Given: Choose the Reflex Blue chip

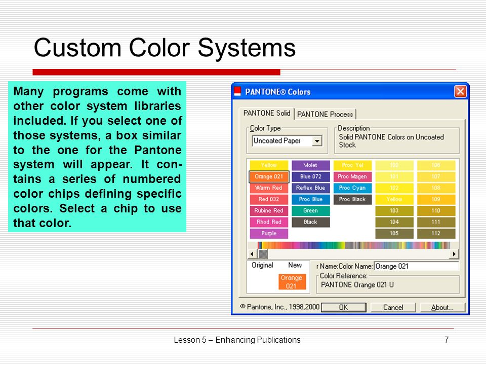Looking at the screenshot, I should [310, 188].
